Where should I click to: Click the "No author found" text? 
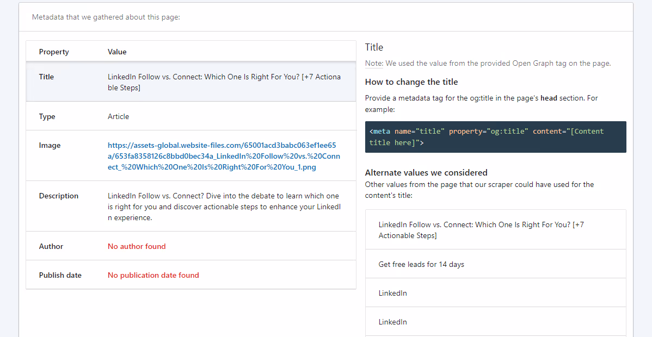click(x=137, y=246)
